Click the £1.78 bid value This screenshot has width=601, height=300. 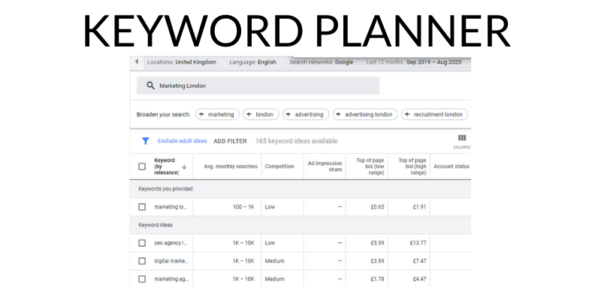377,279
